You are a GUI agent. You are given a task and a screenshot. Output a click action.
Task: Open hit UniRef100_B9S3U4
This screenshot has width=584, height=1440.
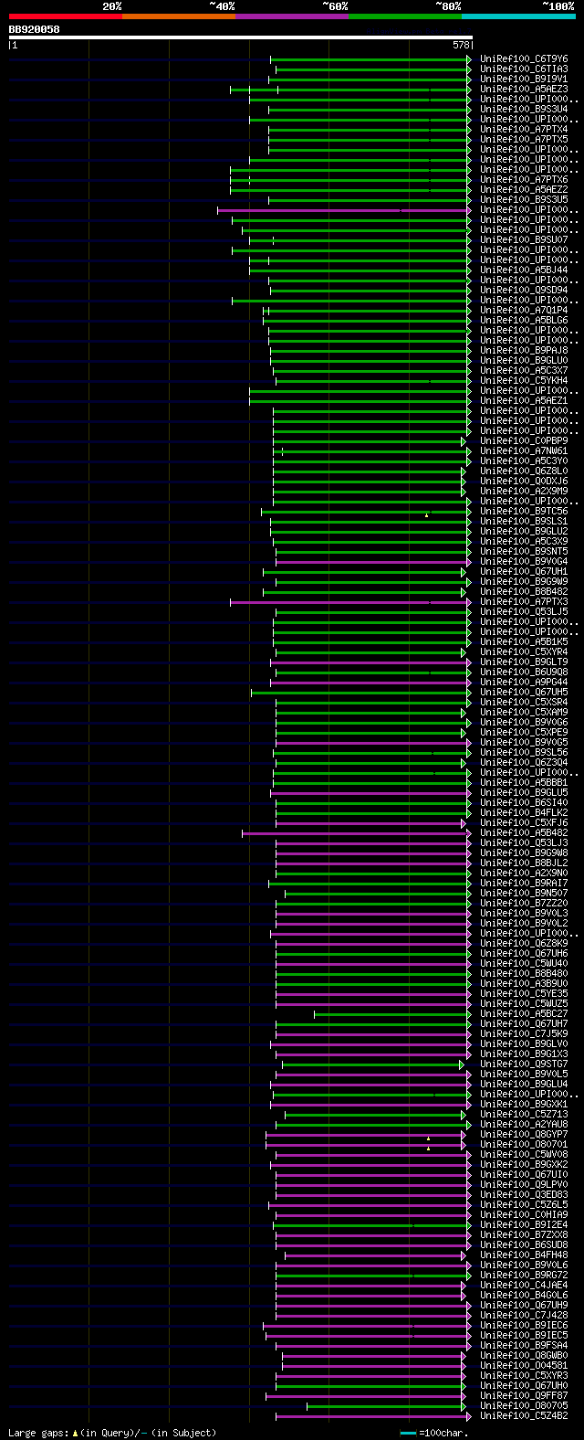[525, 110]
